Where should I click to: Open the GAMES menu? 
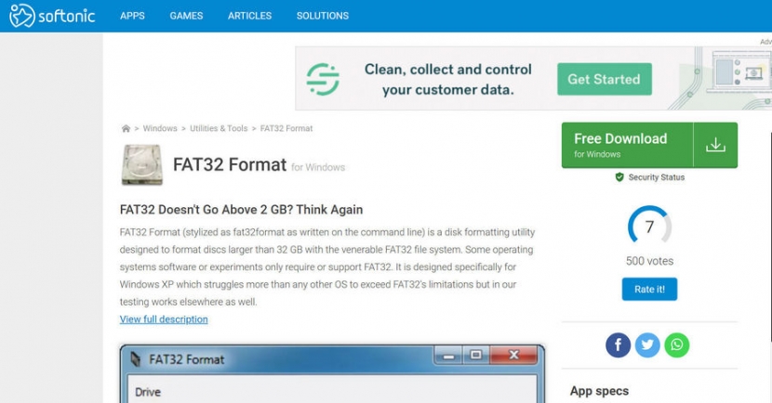pos(186,16)
